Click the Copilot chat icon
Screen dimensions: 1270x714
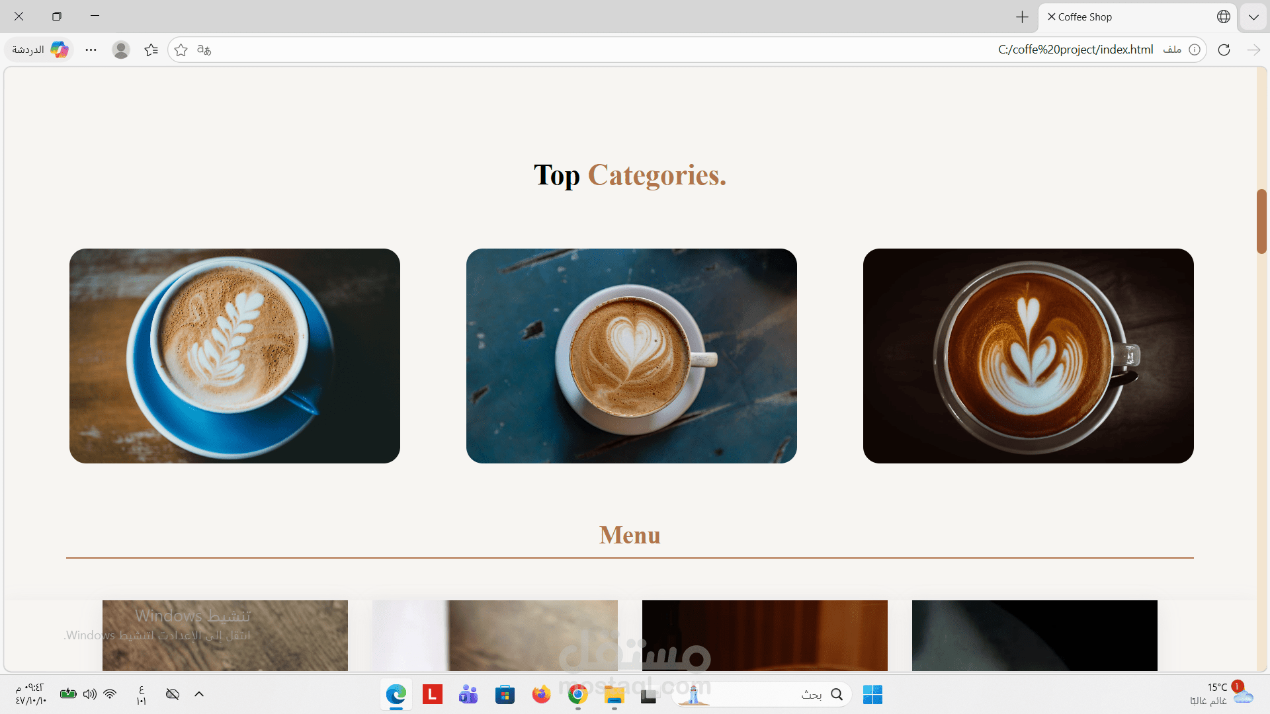point(60,50)
